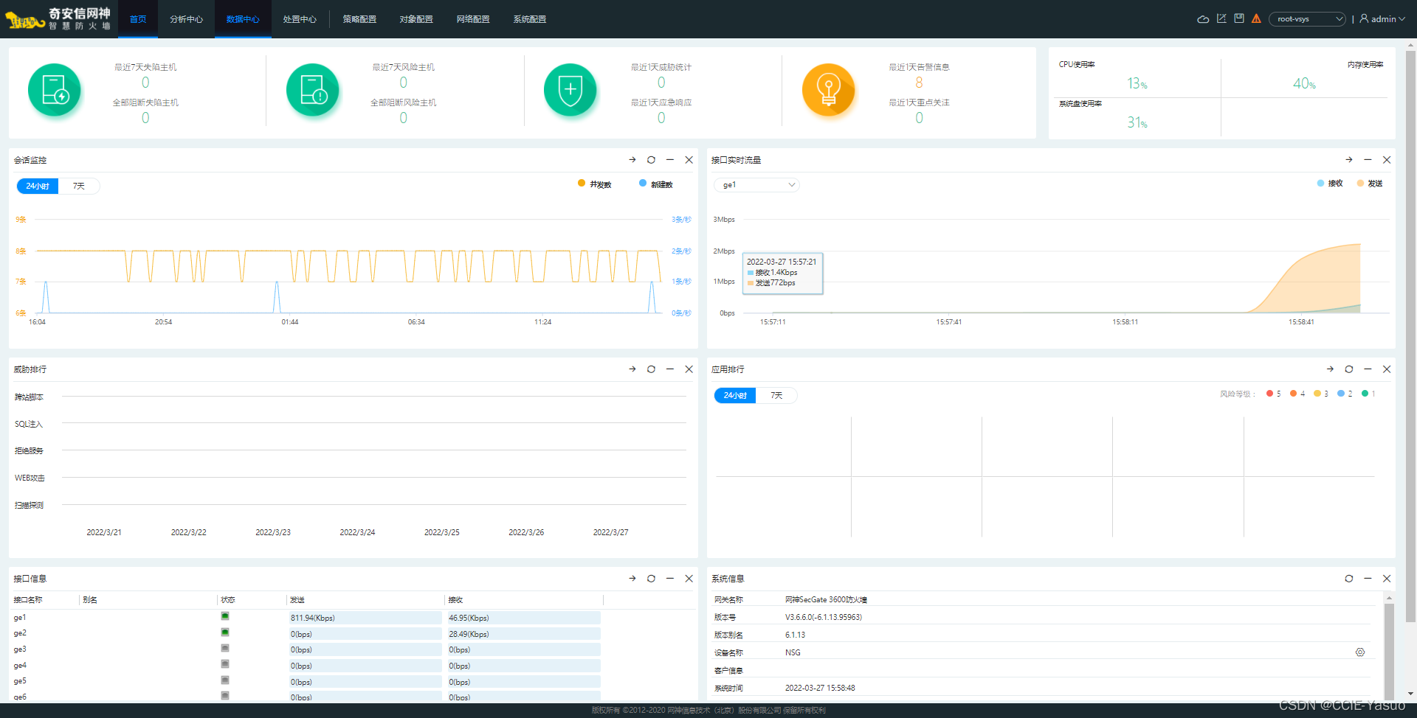Click the save configuration floppy disk icon
This screenshot has height=718, width=1417.
click(1239, 18)
